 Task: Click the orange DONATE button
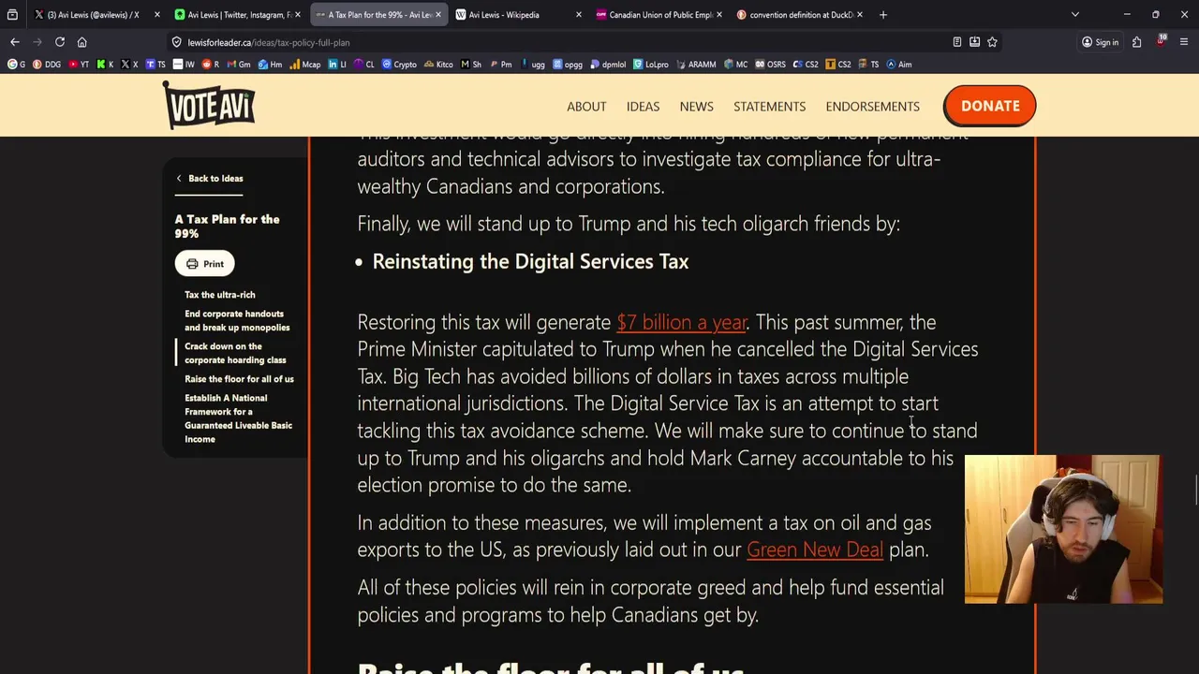[x=989, y=106]
